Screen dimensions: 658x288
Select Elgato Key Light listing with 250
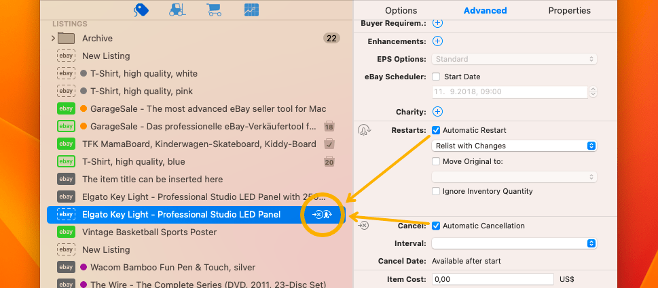point(196,197)
